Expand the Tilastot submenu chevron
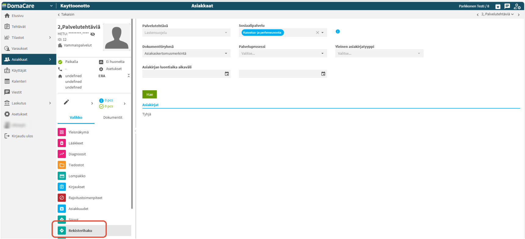Screen dimensions: 525x239 [x=50, y=38]
